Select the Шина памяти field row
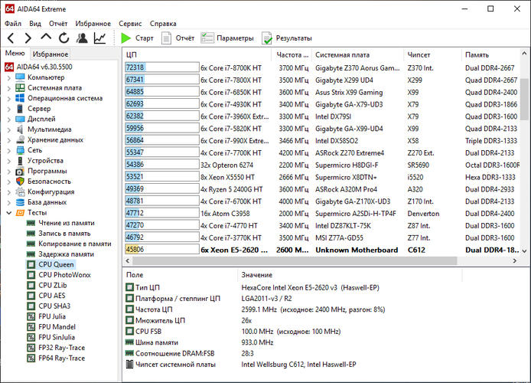 200,342
